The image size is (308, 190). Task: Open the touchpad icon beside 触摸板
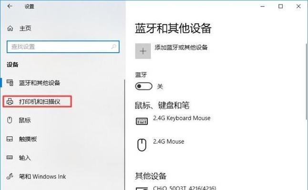[10, 139]
